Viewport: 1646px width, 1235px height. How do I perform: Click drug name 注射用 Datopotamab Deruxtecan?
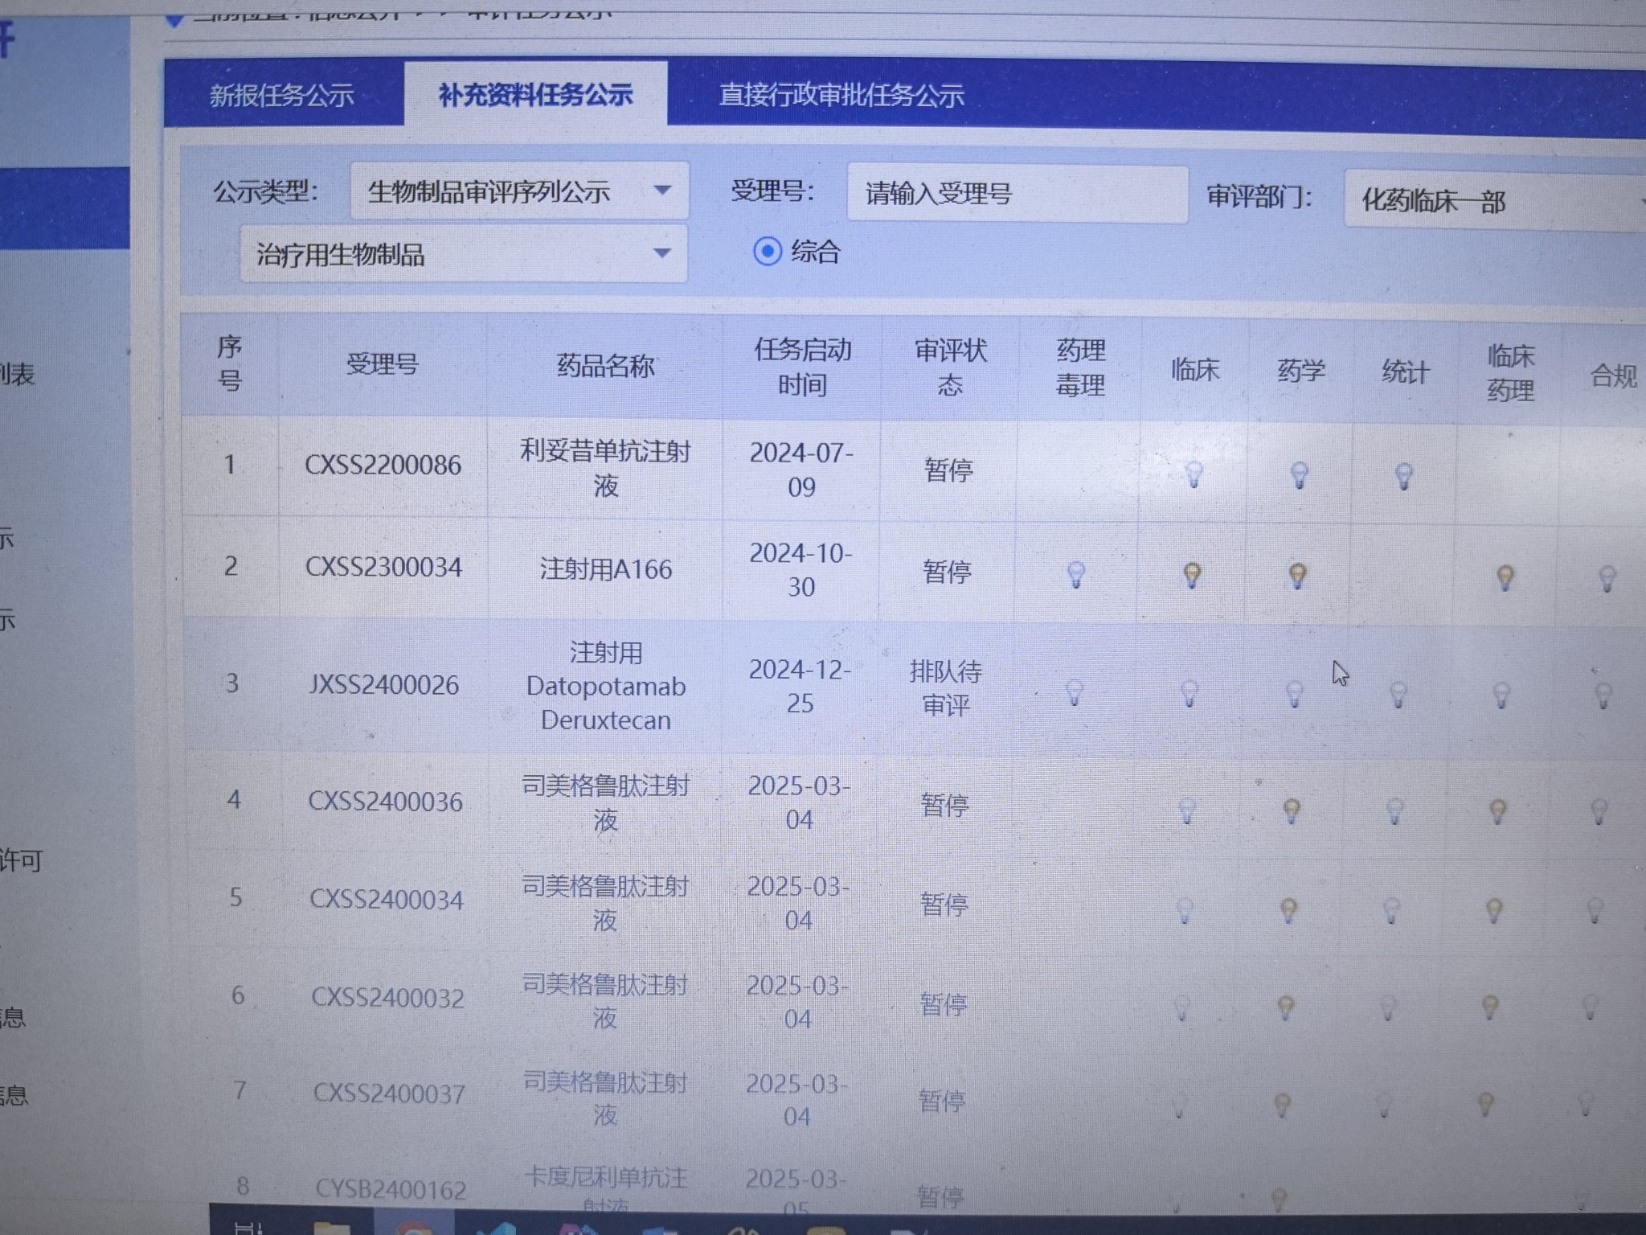click(605, 686)
